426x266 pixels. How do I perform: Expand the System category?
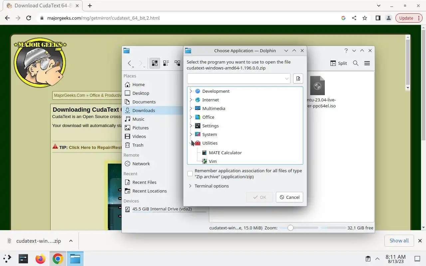(191, 134)
